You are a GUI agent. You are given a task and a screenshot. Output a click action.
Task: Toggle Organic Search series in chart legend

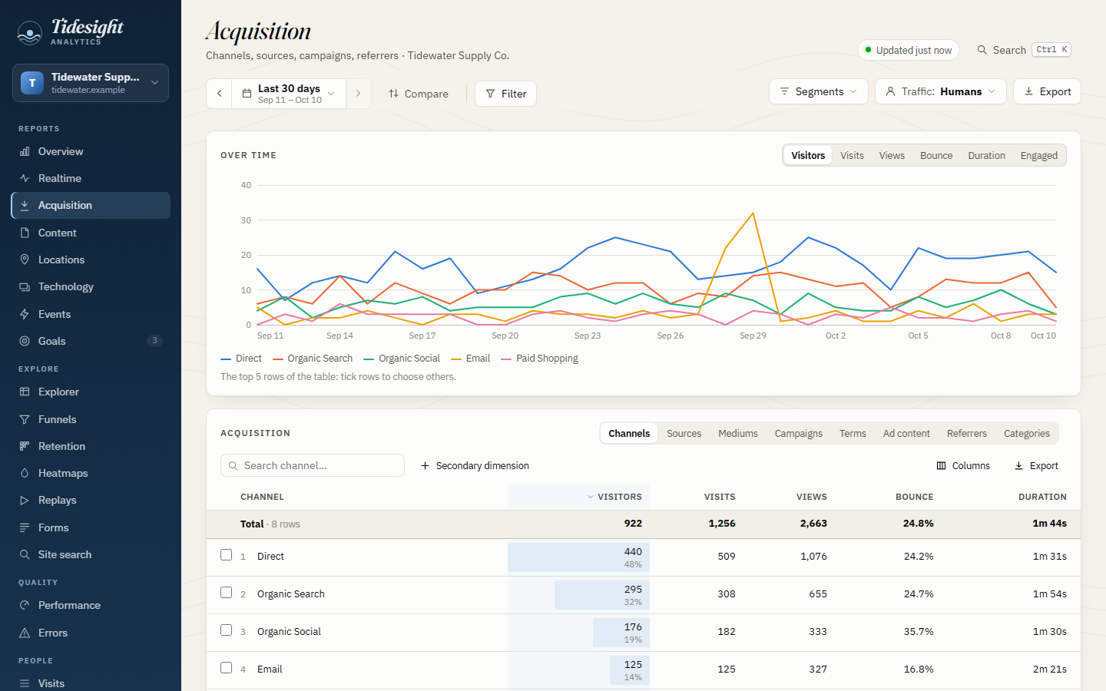click(x=313, y=359)
